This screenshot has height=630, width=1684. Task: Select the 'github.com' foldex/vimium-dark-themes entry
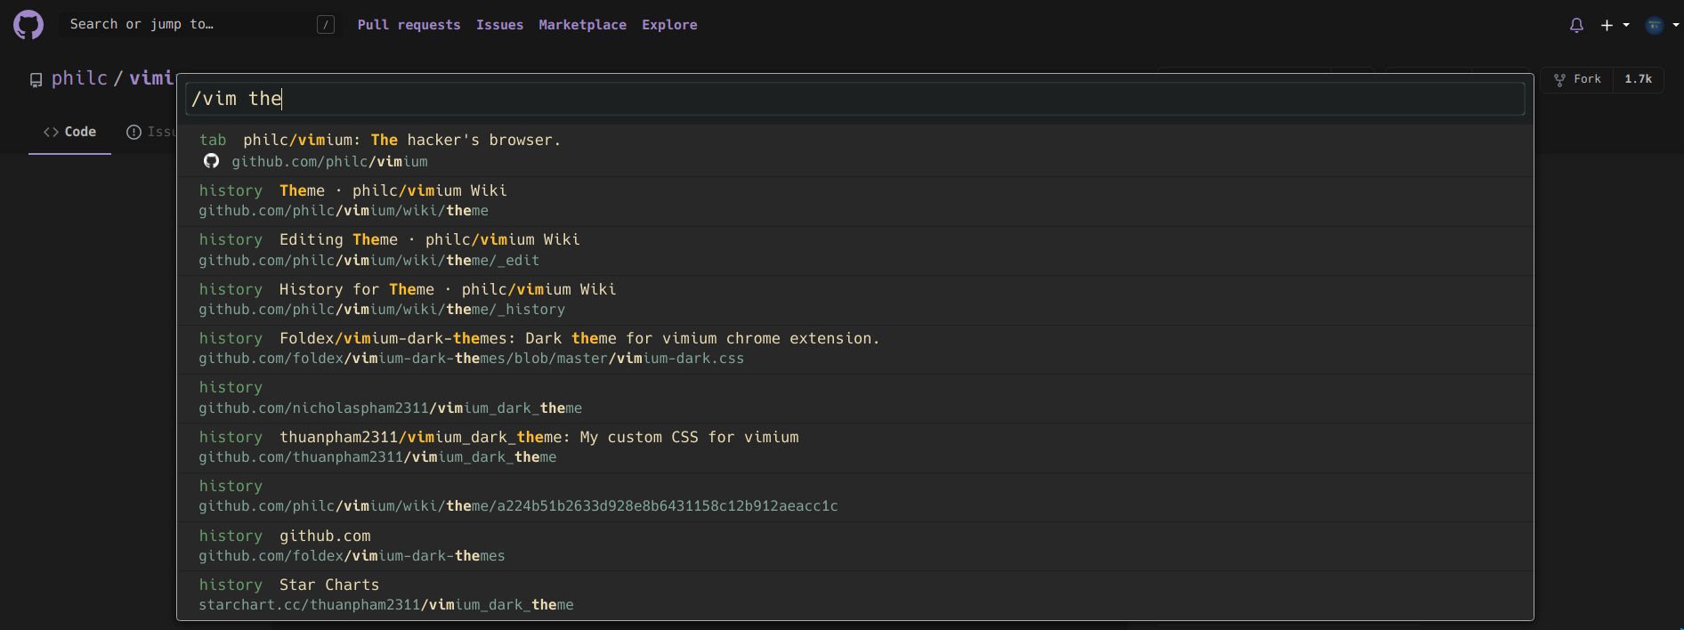[x=854, y=545]
